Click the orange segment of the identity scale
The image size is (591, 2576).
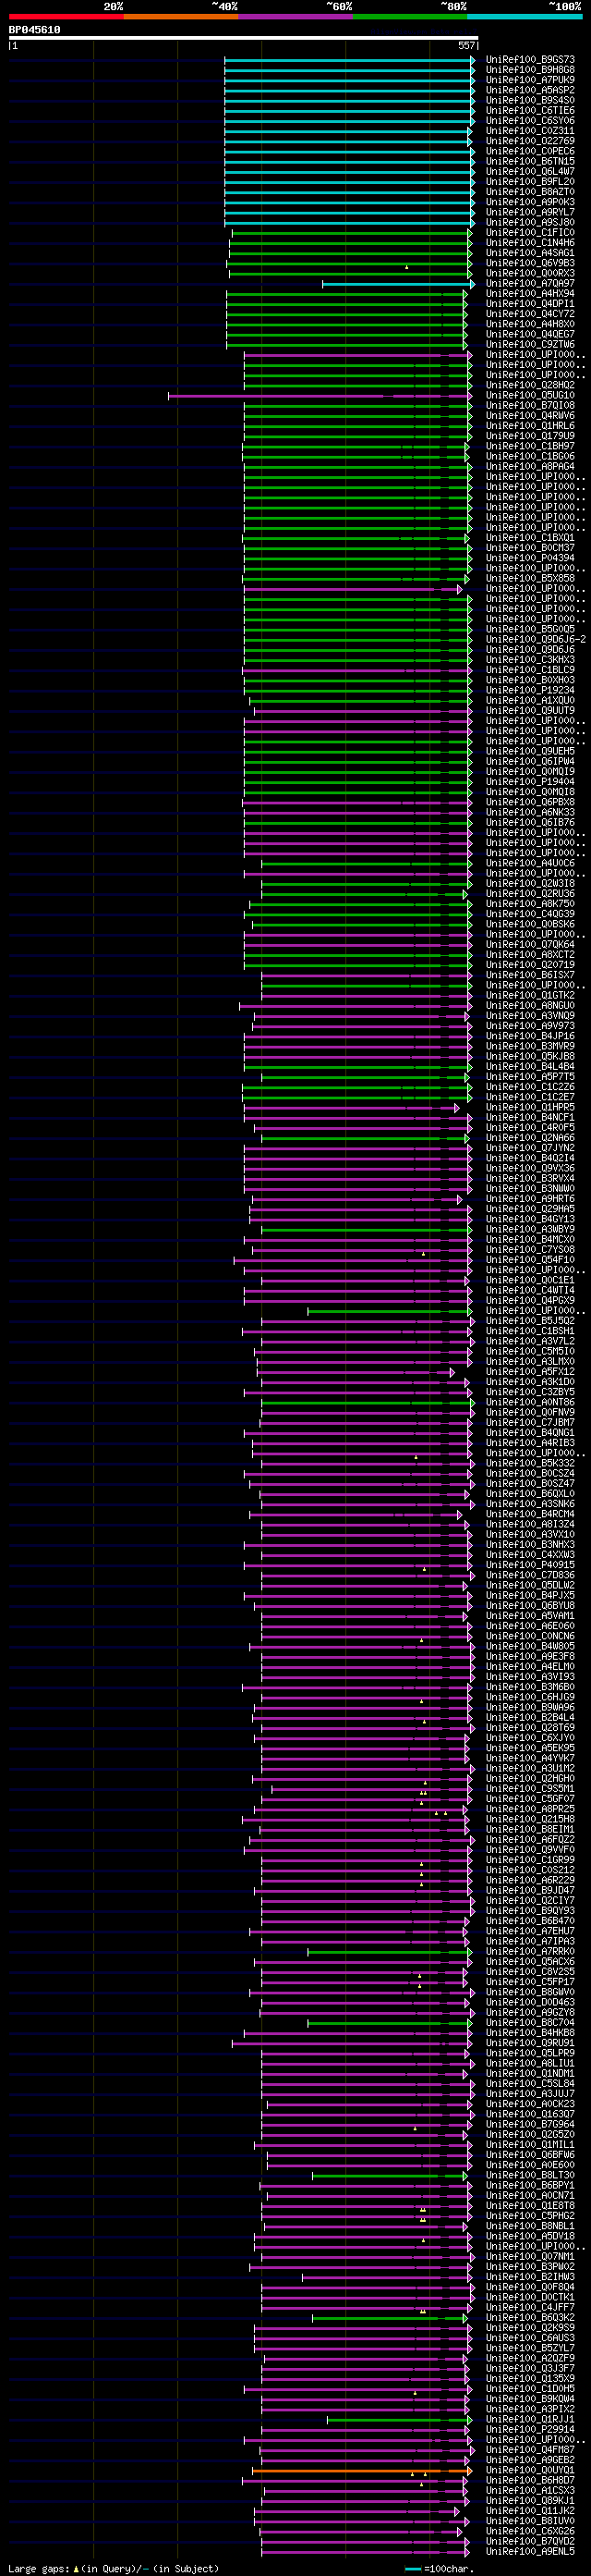coord(181,16)
